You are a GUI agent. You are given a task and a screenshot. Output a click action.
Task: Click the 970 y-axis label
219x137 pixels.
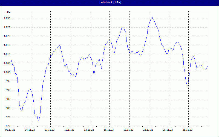click(x=8, y=126)
